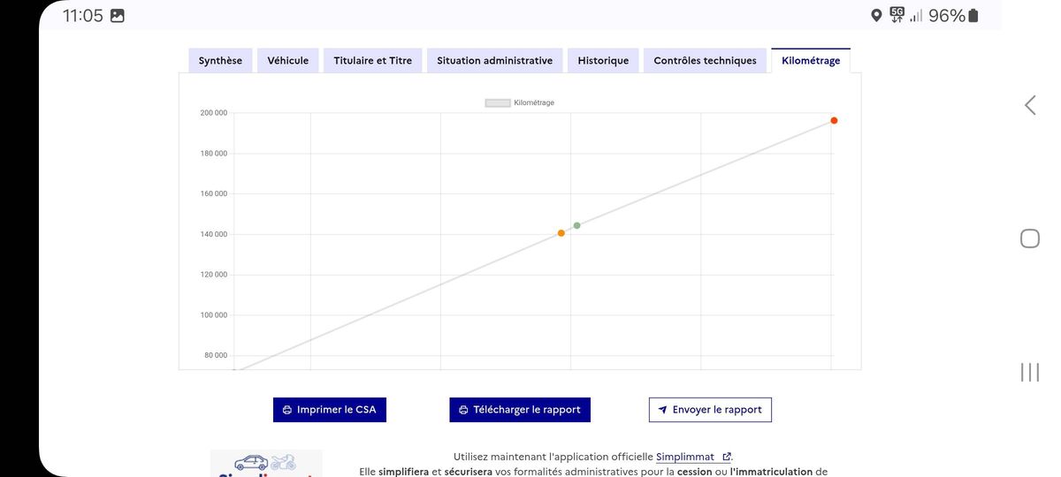The width and height of the screenshot is (1061, 477).
Task: Select the orange mileage data point
Action: click(561, 233)
